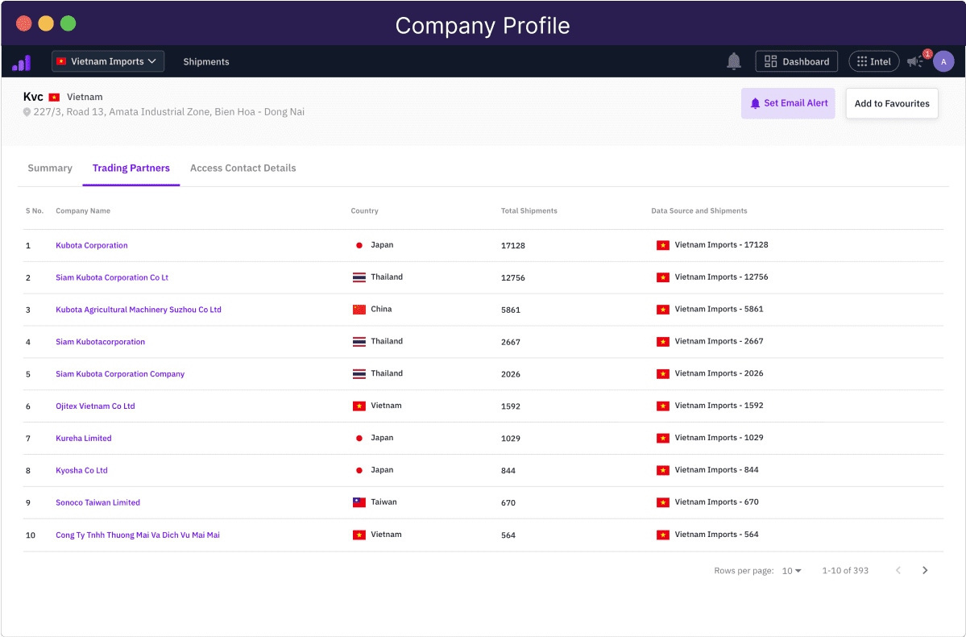Image resolution: width=966 pixels, height=637 pixels.
Task: Open the notifications bell icon
Action: click(x=734, y=61)
